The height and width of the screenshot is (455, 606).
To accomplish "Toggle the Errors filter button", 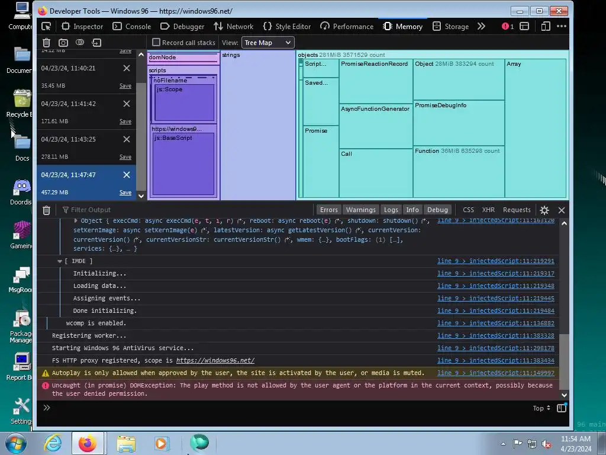I will click(329, 210).
